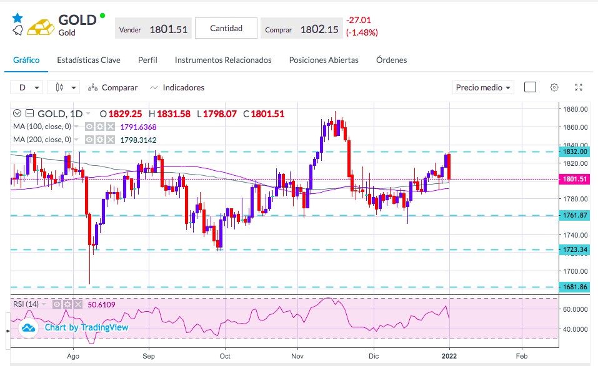Click the 1832.00 price level label

[x=575, y=152]
